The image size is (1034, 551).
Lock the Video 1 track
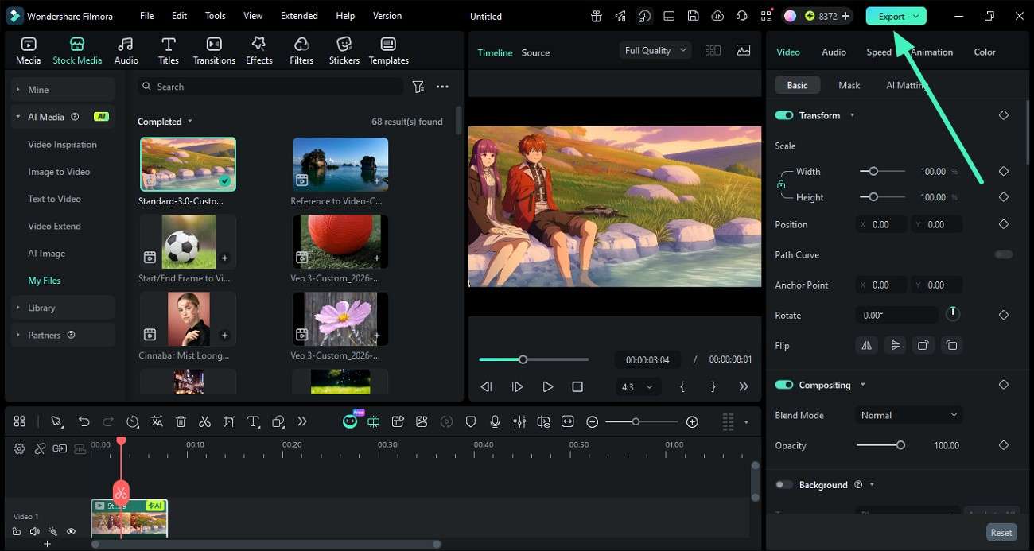17,531
